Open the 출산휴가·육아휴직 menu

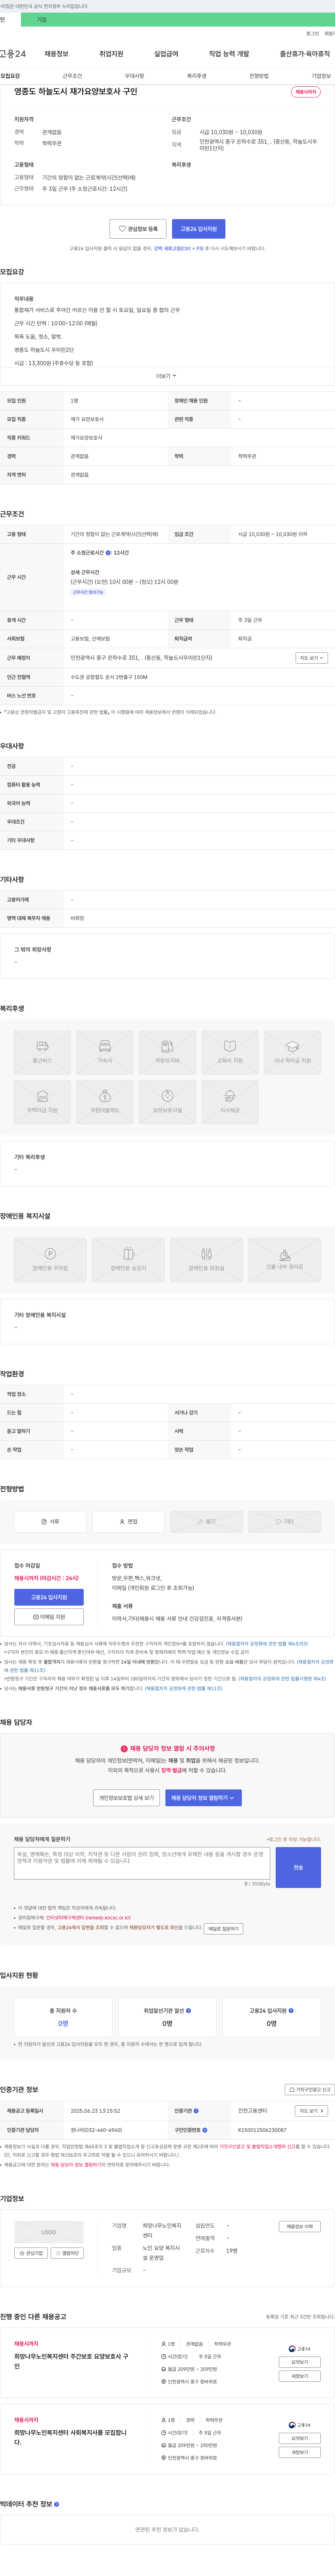pos(305,54)
